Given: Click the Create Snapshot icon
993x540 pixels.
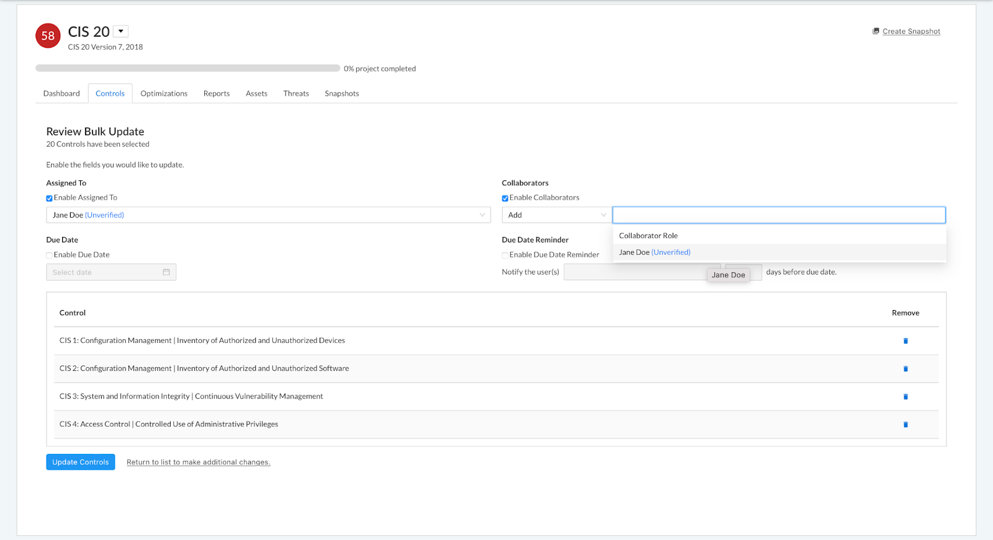Looking at the screenshot, I should (x=876, y=31).
